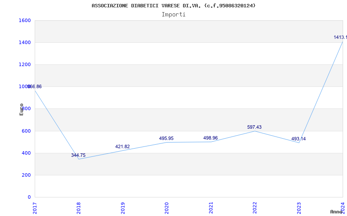Select the 2019 x-axis year label
This screenshot has width=347, height=216.
(x=123, y=207)
